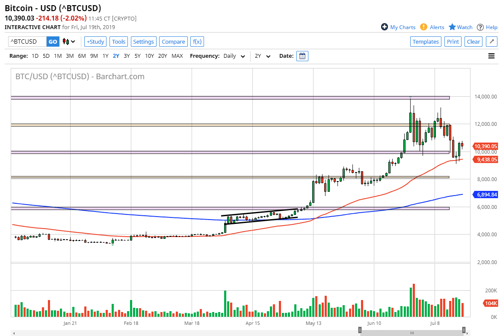
Task: Expand chart using the diagonal arrow icon
Action: (x=491, y=42)
